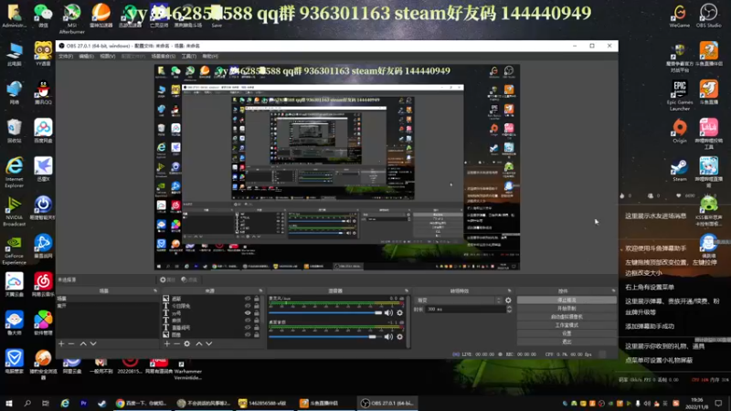
Task: Open transition properties gear icon
Action: [508, 300]
